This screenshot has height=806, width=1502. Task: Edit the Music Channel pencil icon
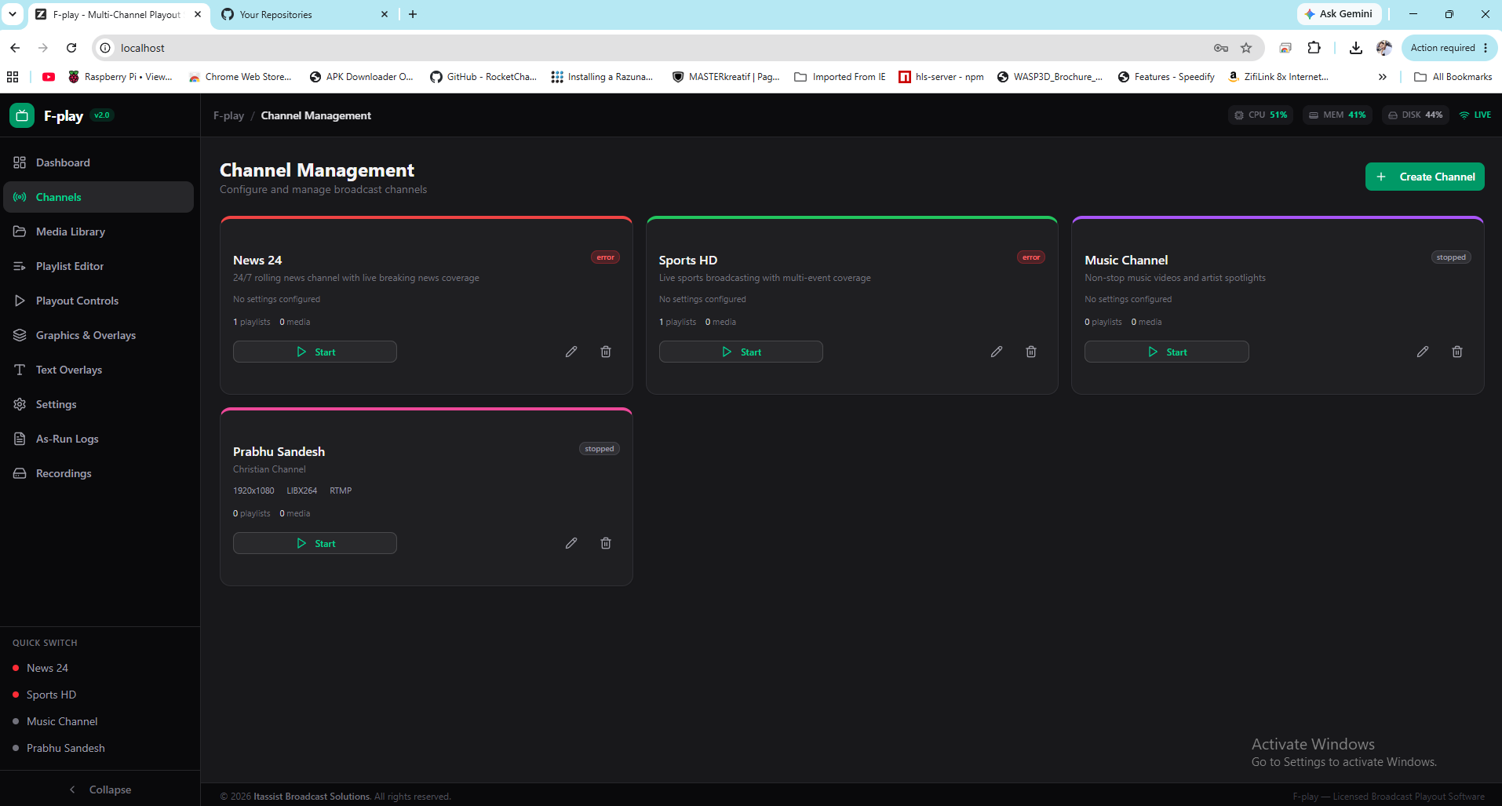click(1423, 352)
